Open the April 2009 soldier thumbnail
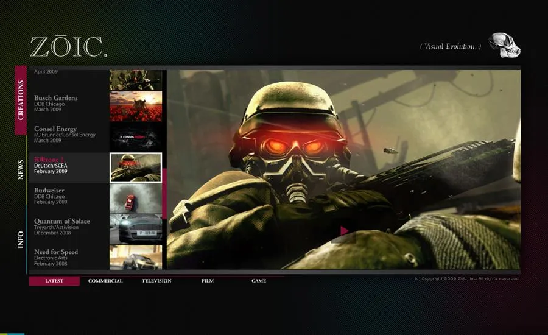This screenshot has width=548, height=335. [x=136, y=80]
